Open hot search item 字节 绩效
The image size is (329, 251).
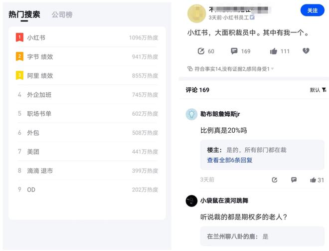point(40,56)
